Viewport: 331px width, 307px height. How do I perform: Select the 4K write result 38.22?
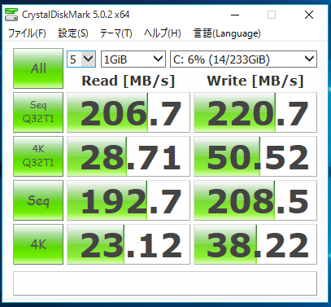click(x=255, y=244)
